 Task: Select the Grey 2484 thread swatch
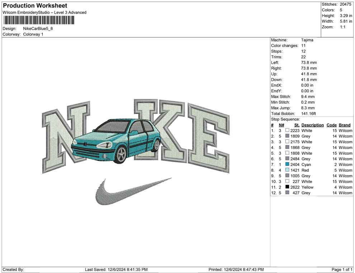pos(287,159)
